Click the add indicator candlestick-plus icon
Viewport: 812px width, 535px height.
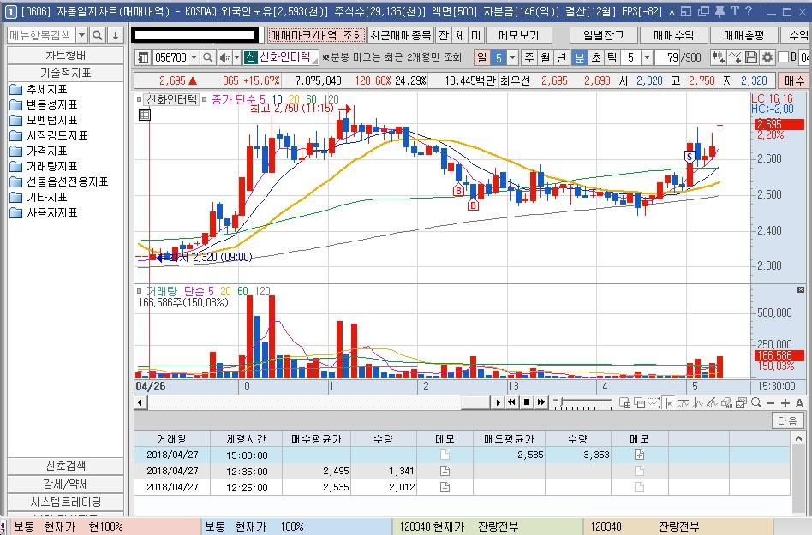pos(718,57)
